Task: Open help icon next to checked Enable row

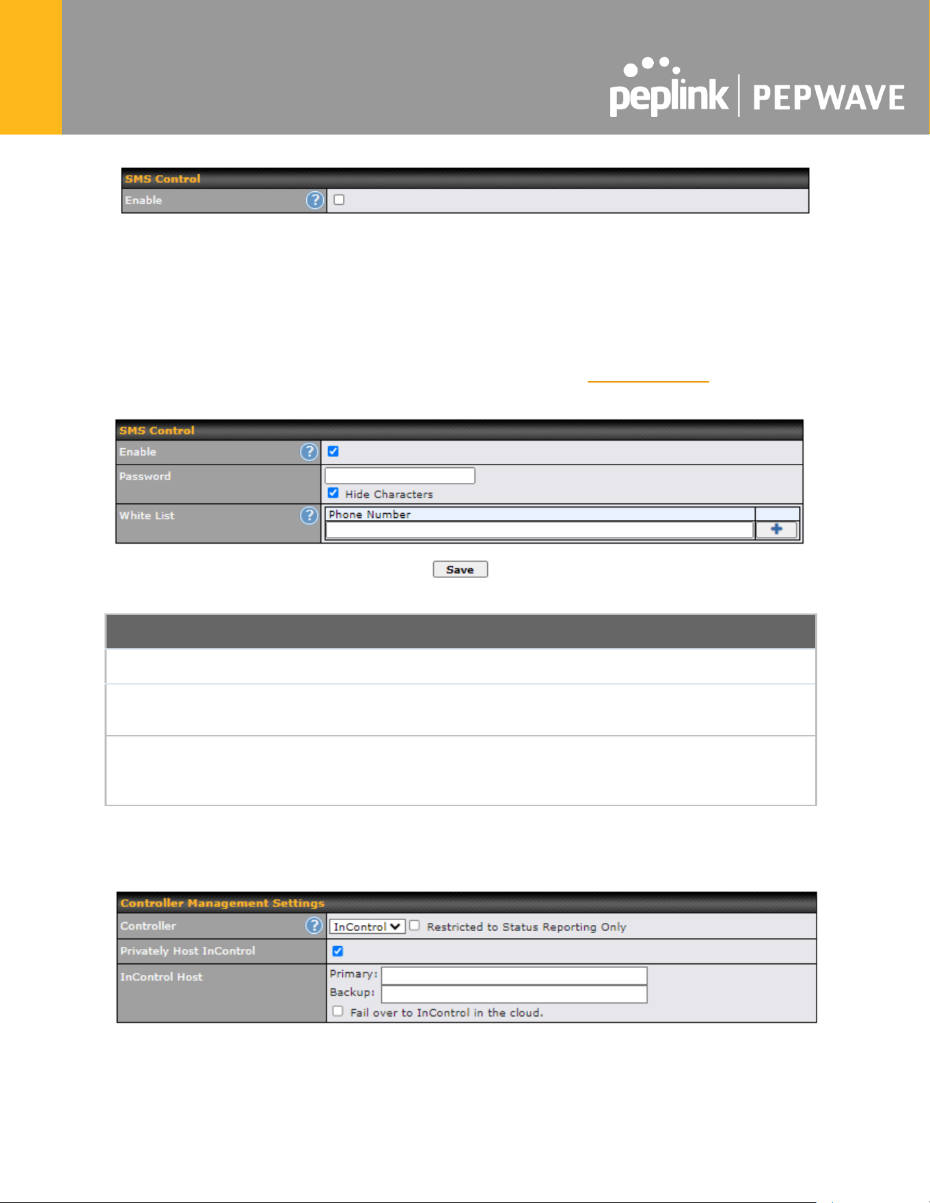Action: click(x=309, y=452)
